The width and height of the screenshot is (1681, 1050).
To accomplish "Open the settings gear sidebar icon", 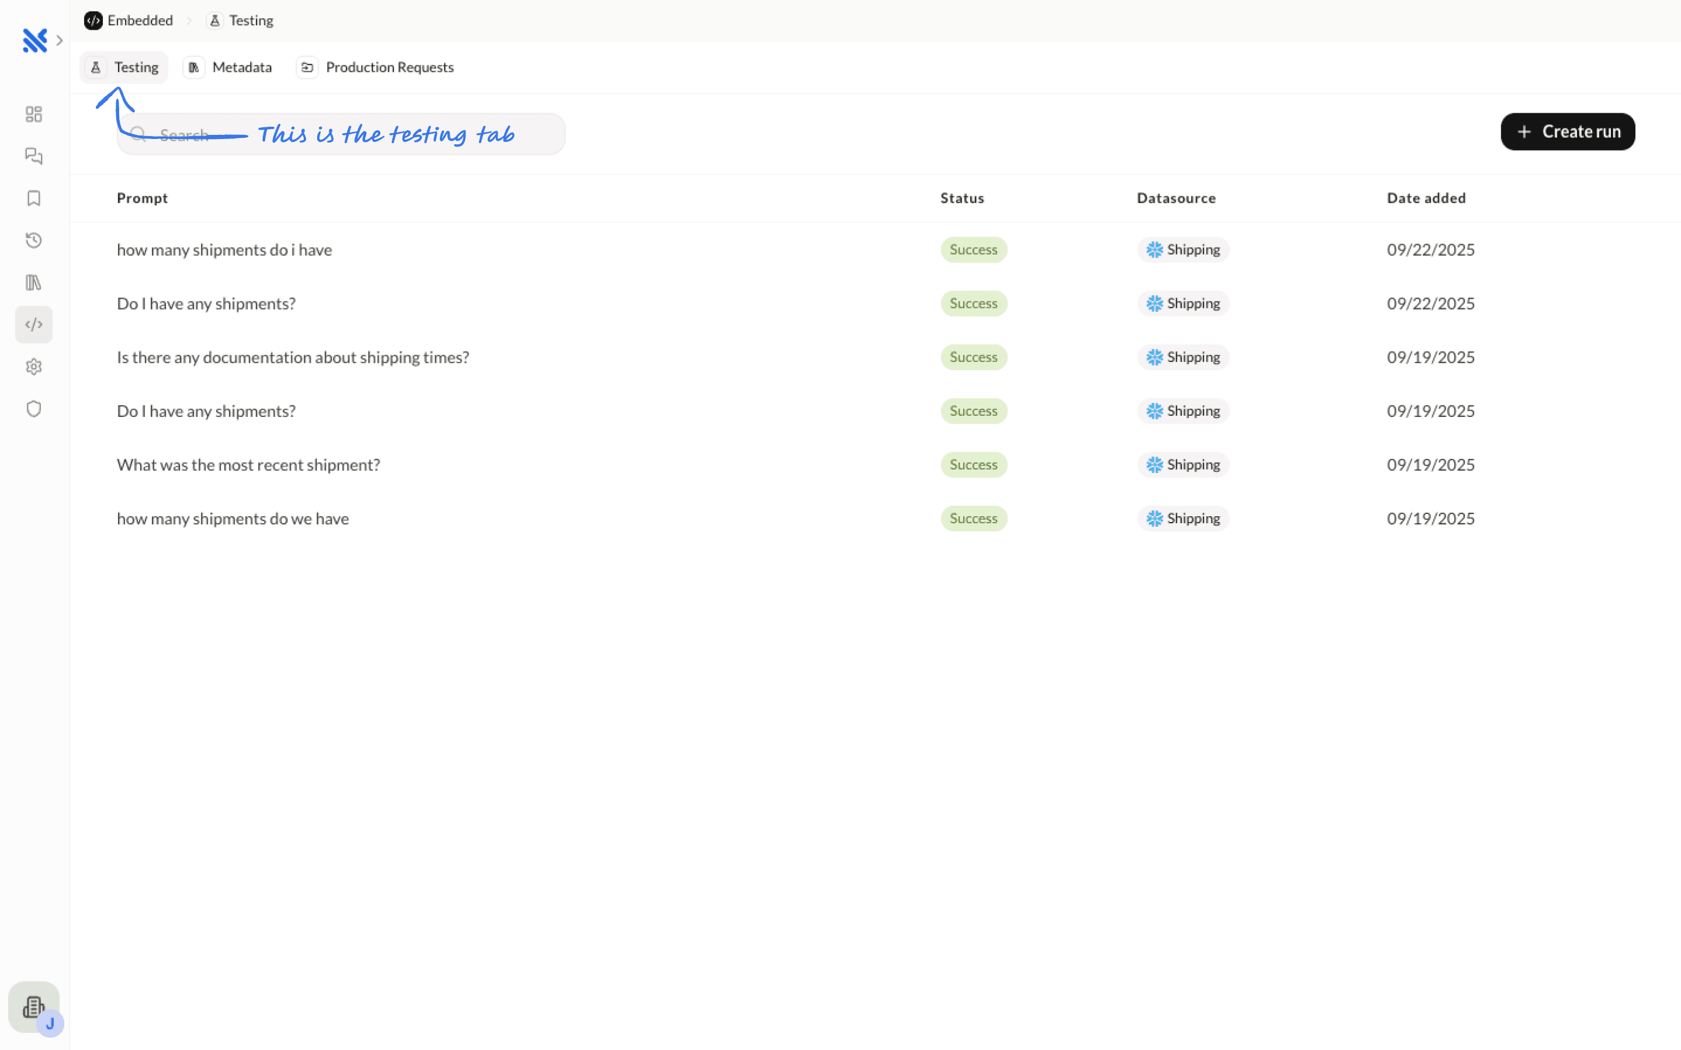I will click(33, 367).
